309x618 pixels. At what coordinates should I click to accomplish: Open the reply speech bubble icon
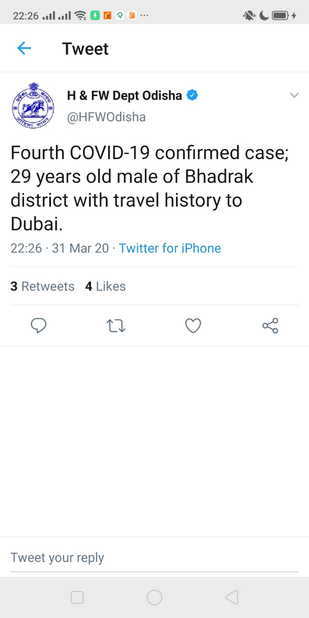click(39, 326)
